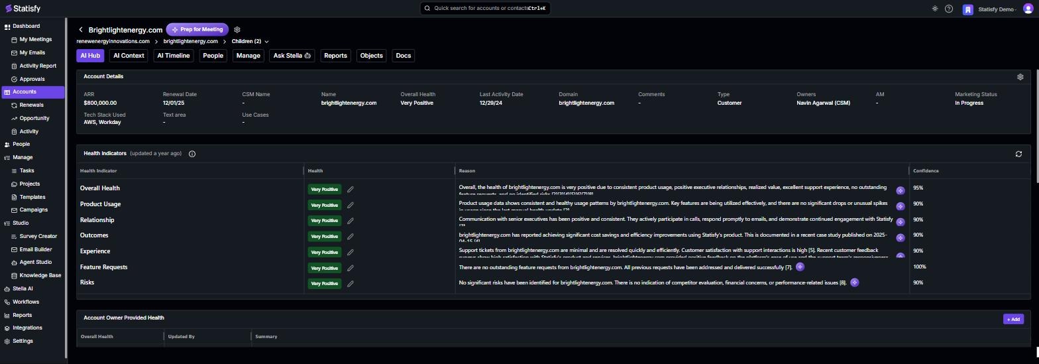
Task: Open Stella AI in the sidebar
Action: [23, 289]
